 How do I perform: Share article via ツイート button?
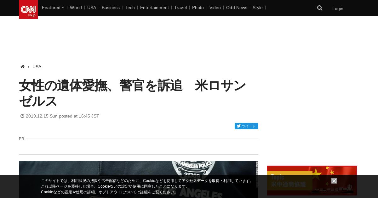tap(246, 126)
